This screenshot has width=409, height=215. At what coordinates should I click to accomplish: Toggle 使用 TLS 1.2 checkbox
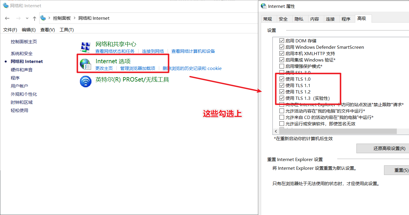(x=281, y=92)
